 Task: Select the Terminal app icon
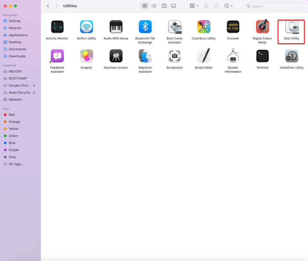tap(262, 56)
